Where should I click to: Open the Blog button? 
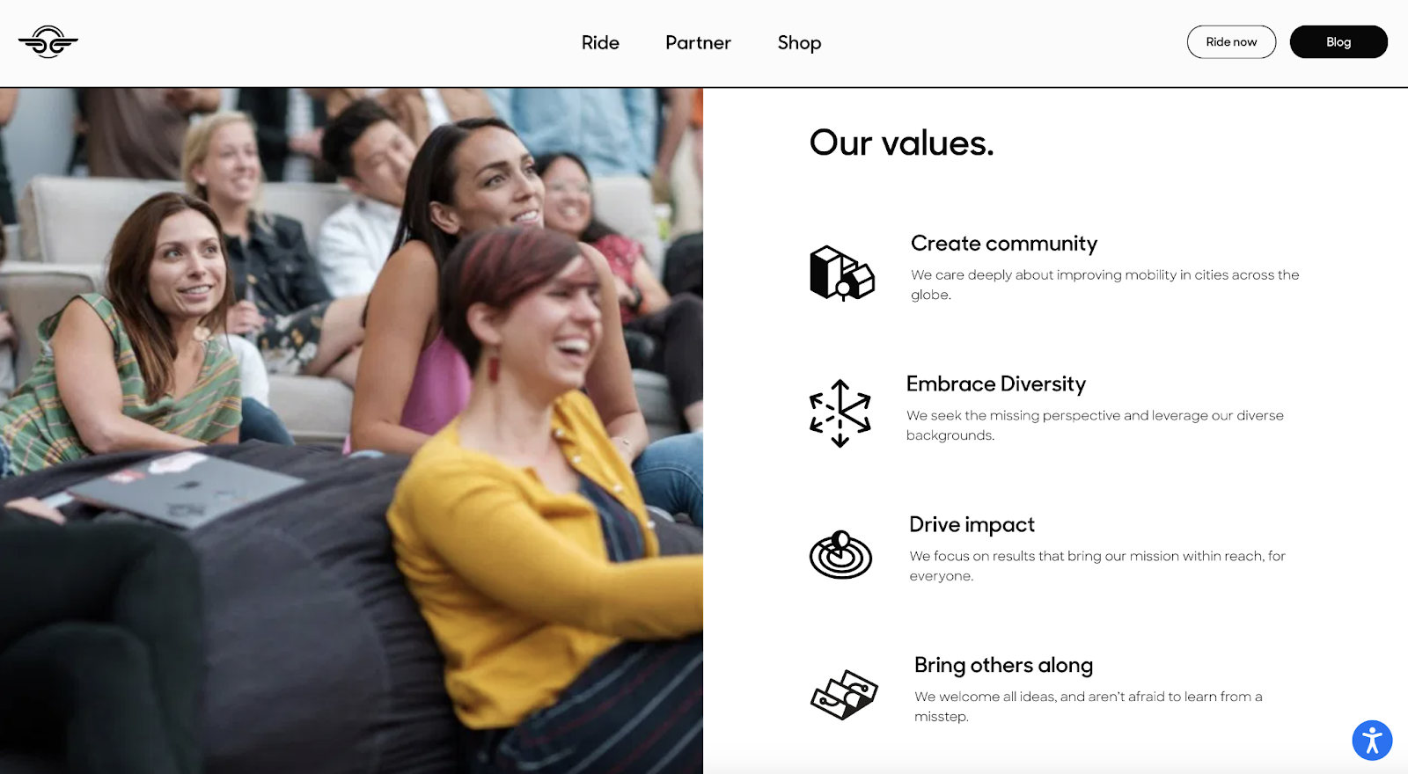coord(1338,42)
